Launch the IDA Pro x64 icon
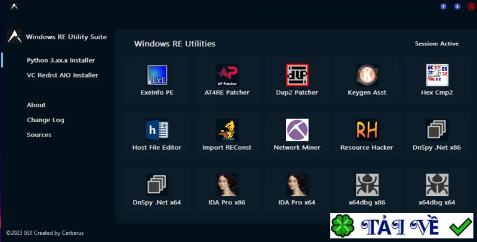This screenshot has width=477, height=242. pos(297,185)
